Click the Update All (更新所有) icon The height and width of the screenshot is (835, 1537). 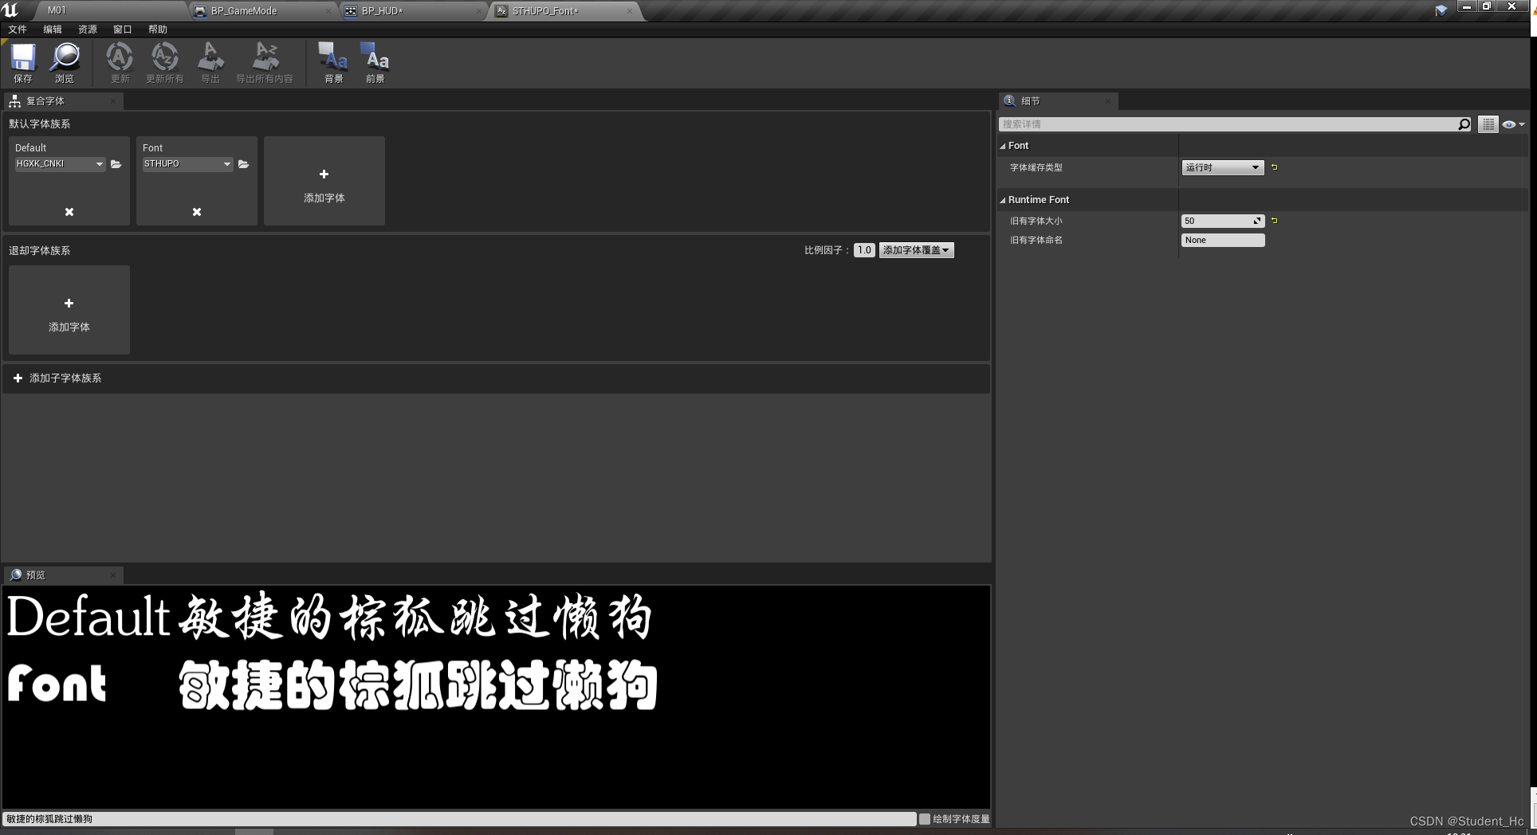(x=165, y=62)
